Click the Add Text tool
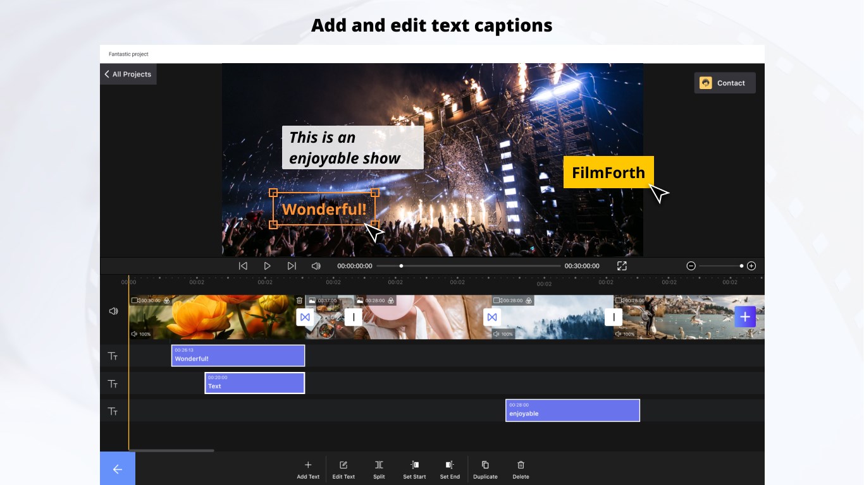864x485 pixels. [308, 469]
